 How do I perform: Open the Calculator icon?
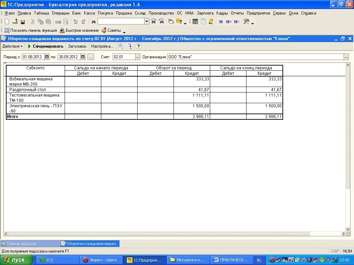click(195, 22)
